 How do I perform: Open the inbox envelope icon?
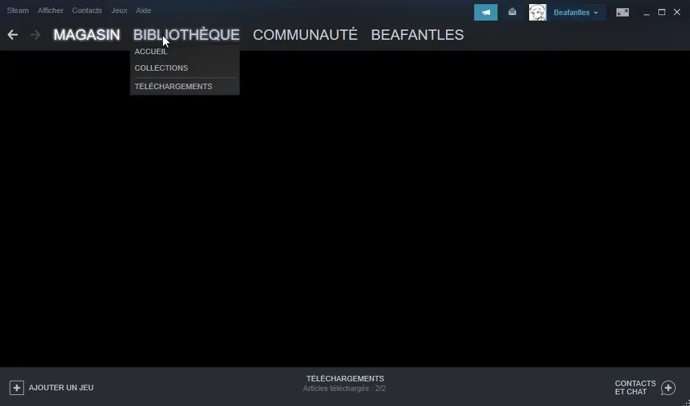tap(512, 12)
